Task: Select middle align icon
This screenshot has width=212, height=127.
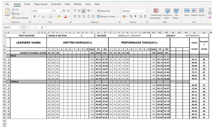Action: tap(79, 11)
